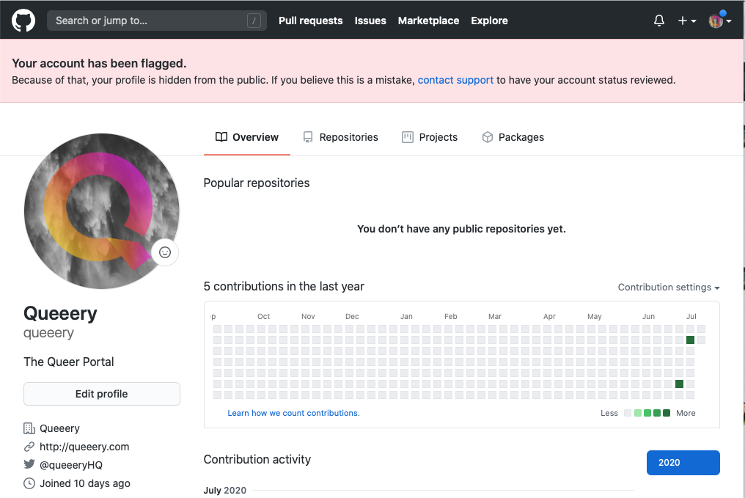Click the 'Joined 10 days ago' text
Image resolution: width=745 pixels, height=498 pixels.
pyautogui.click(x=85, y=483)
